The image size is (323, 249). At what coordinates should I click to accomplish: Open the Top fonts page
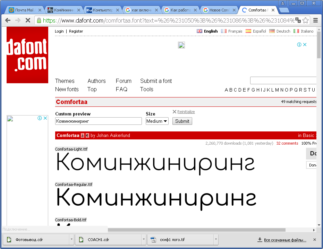[92, 89]
